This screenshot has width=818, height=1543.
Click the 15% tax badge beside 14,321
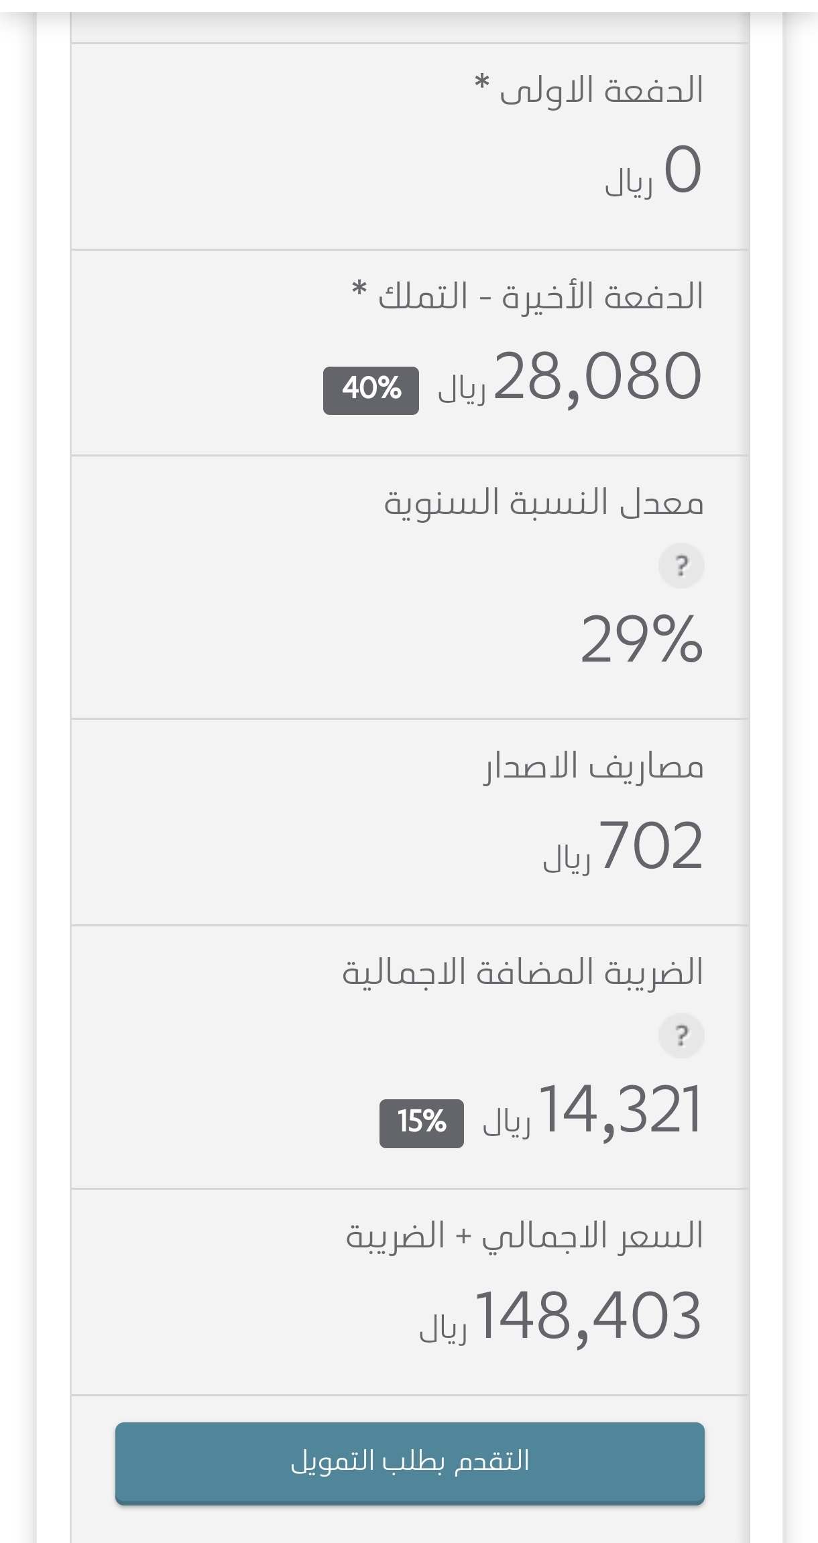click(x=422, y=1123)
